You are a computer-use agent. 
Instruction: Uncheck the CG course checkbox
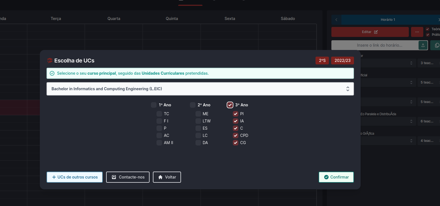click(236, 143)
